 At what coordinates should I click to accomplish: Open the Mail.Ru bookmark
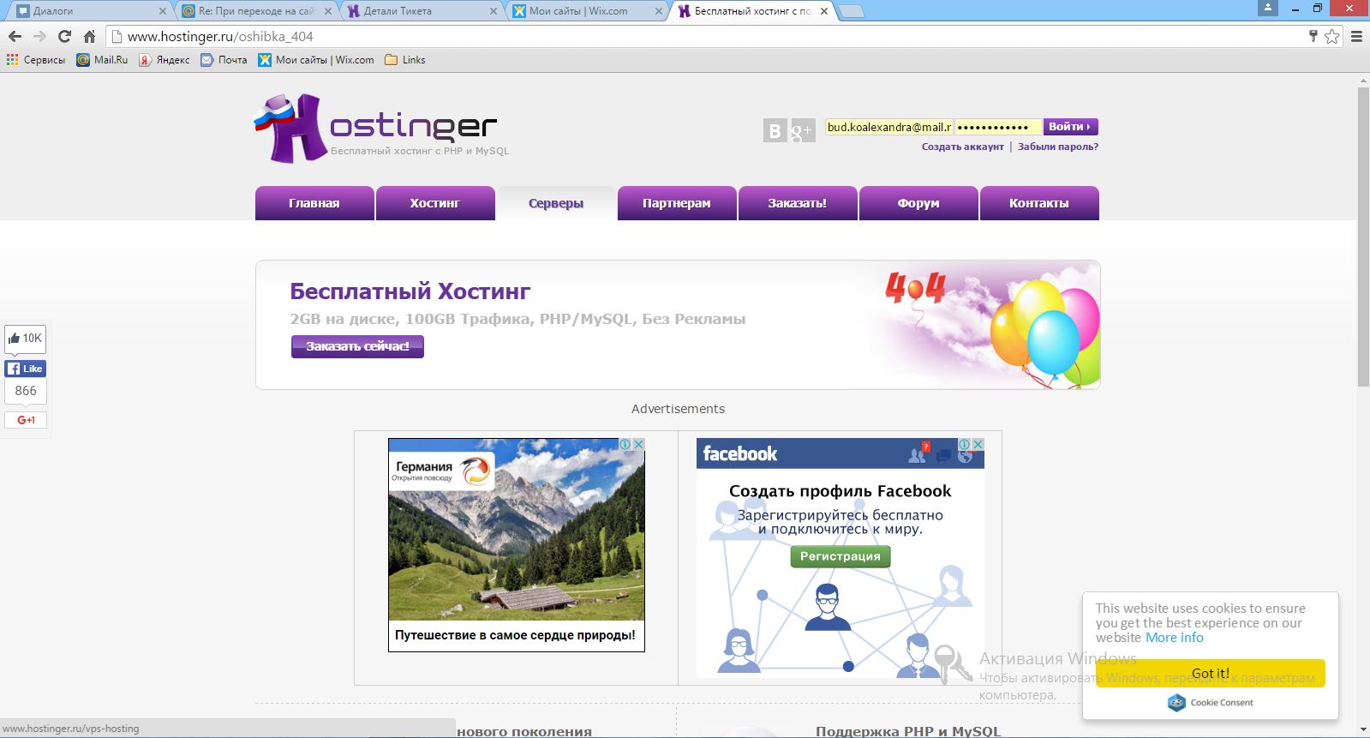[x=102, y=60]
